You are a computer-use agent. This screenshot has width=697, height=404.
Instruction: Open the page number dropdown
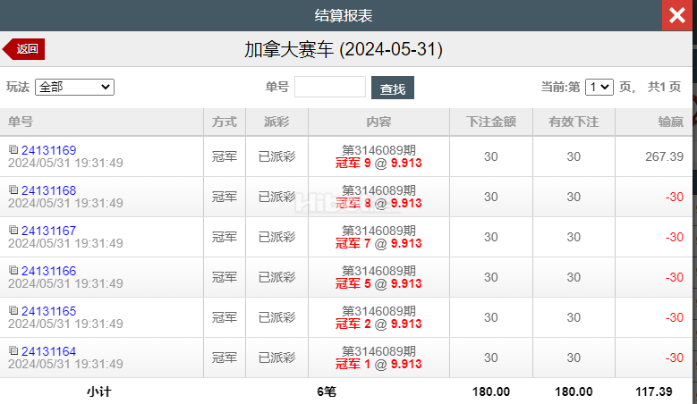point(599,87)
